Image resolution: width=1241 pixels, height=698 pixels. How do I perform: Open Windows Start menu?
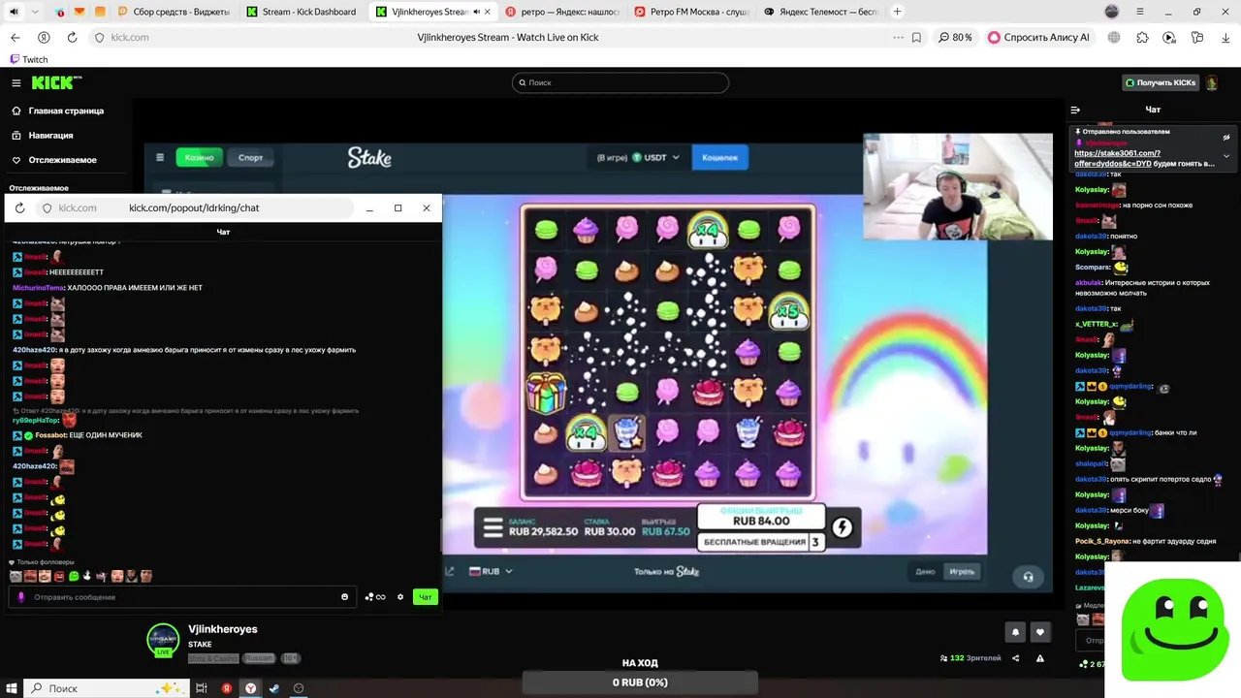point(12,688)
